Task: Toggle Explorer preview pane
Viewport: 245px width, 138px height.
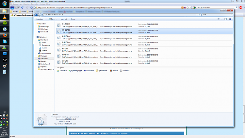Action: click(225, 19)
